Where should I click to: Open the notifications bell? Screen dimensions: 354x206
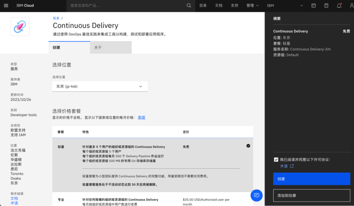pyautogui.click(x=339, y=6)
